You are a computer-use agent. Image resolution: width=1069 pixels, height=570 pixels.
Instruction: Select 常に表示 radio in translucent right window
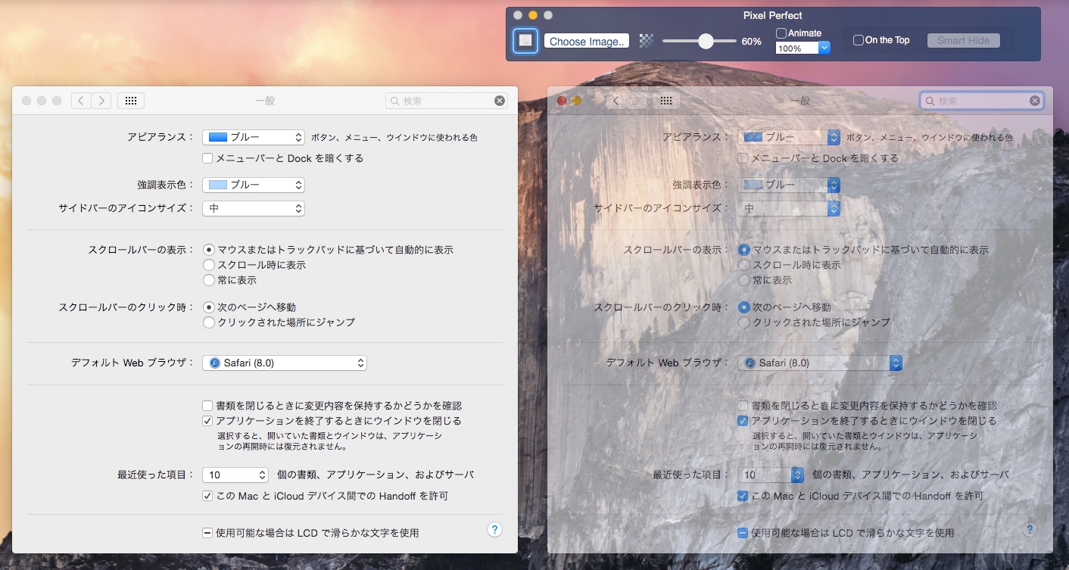click(744, 280)
